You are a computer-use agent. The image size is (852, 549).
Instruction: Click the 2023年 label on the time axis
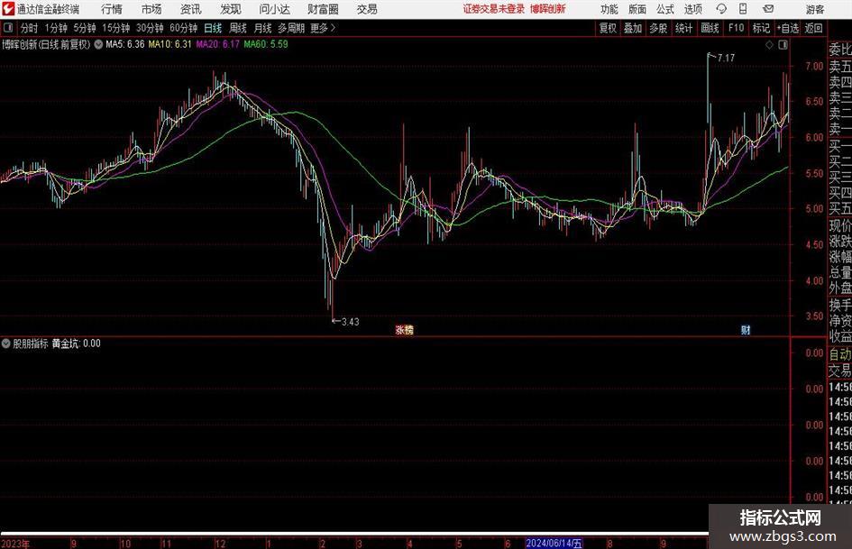15,544
